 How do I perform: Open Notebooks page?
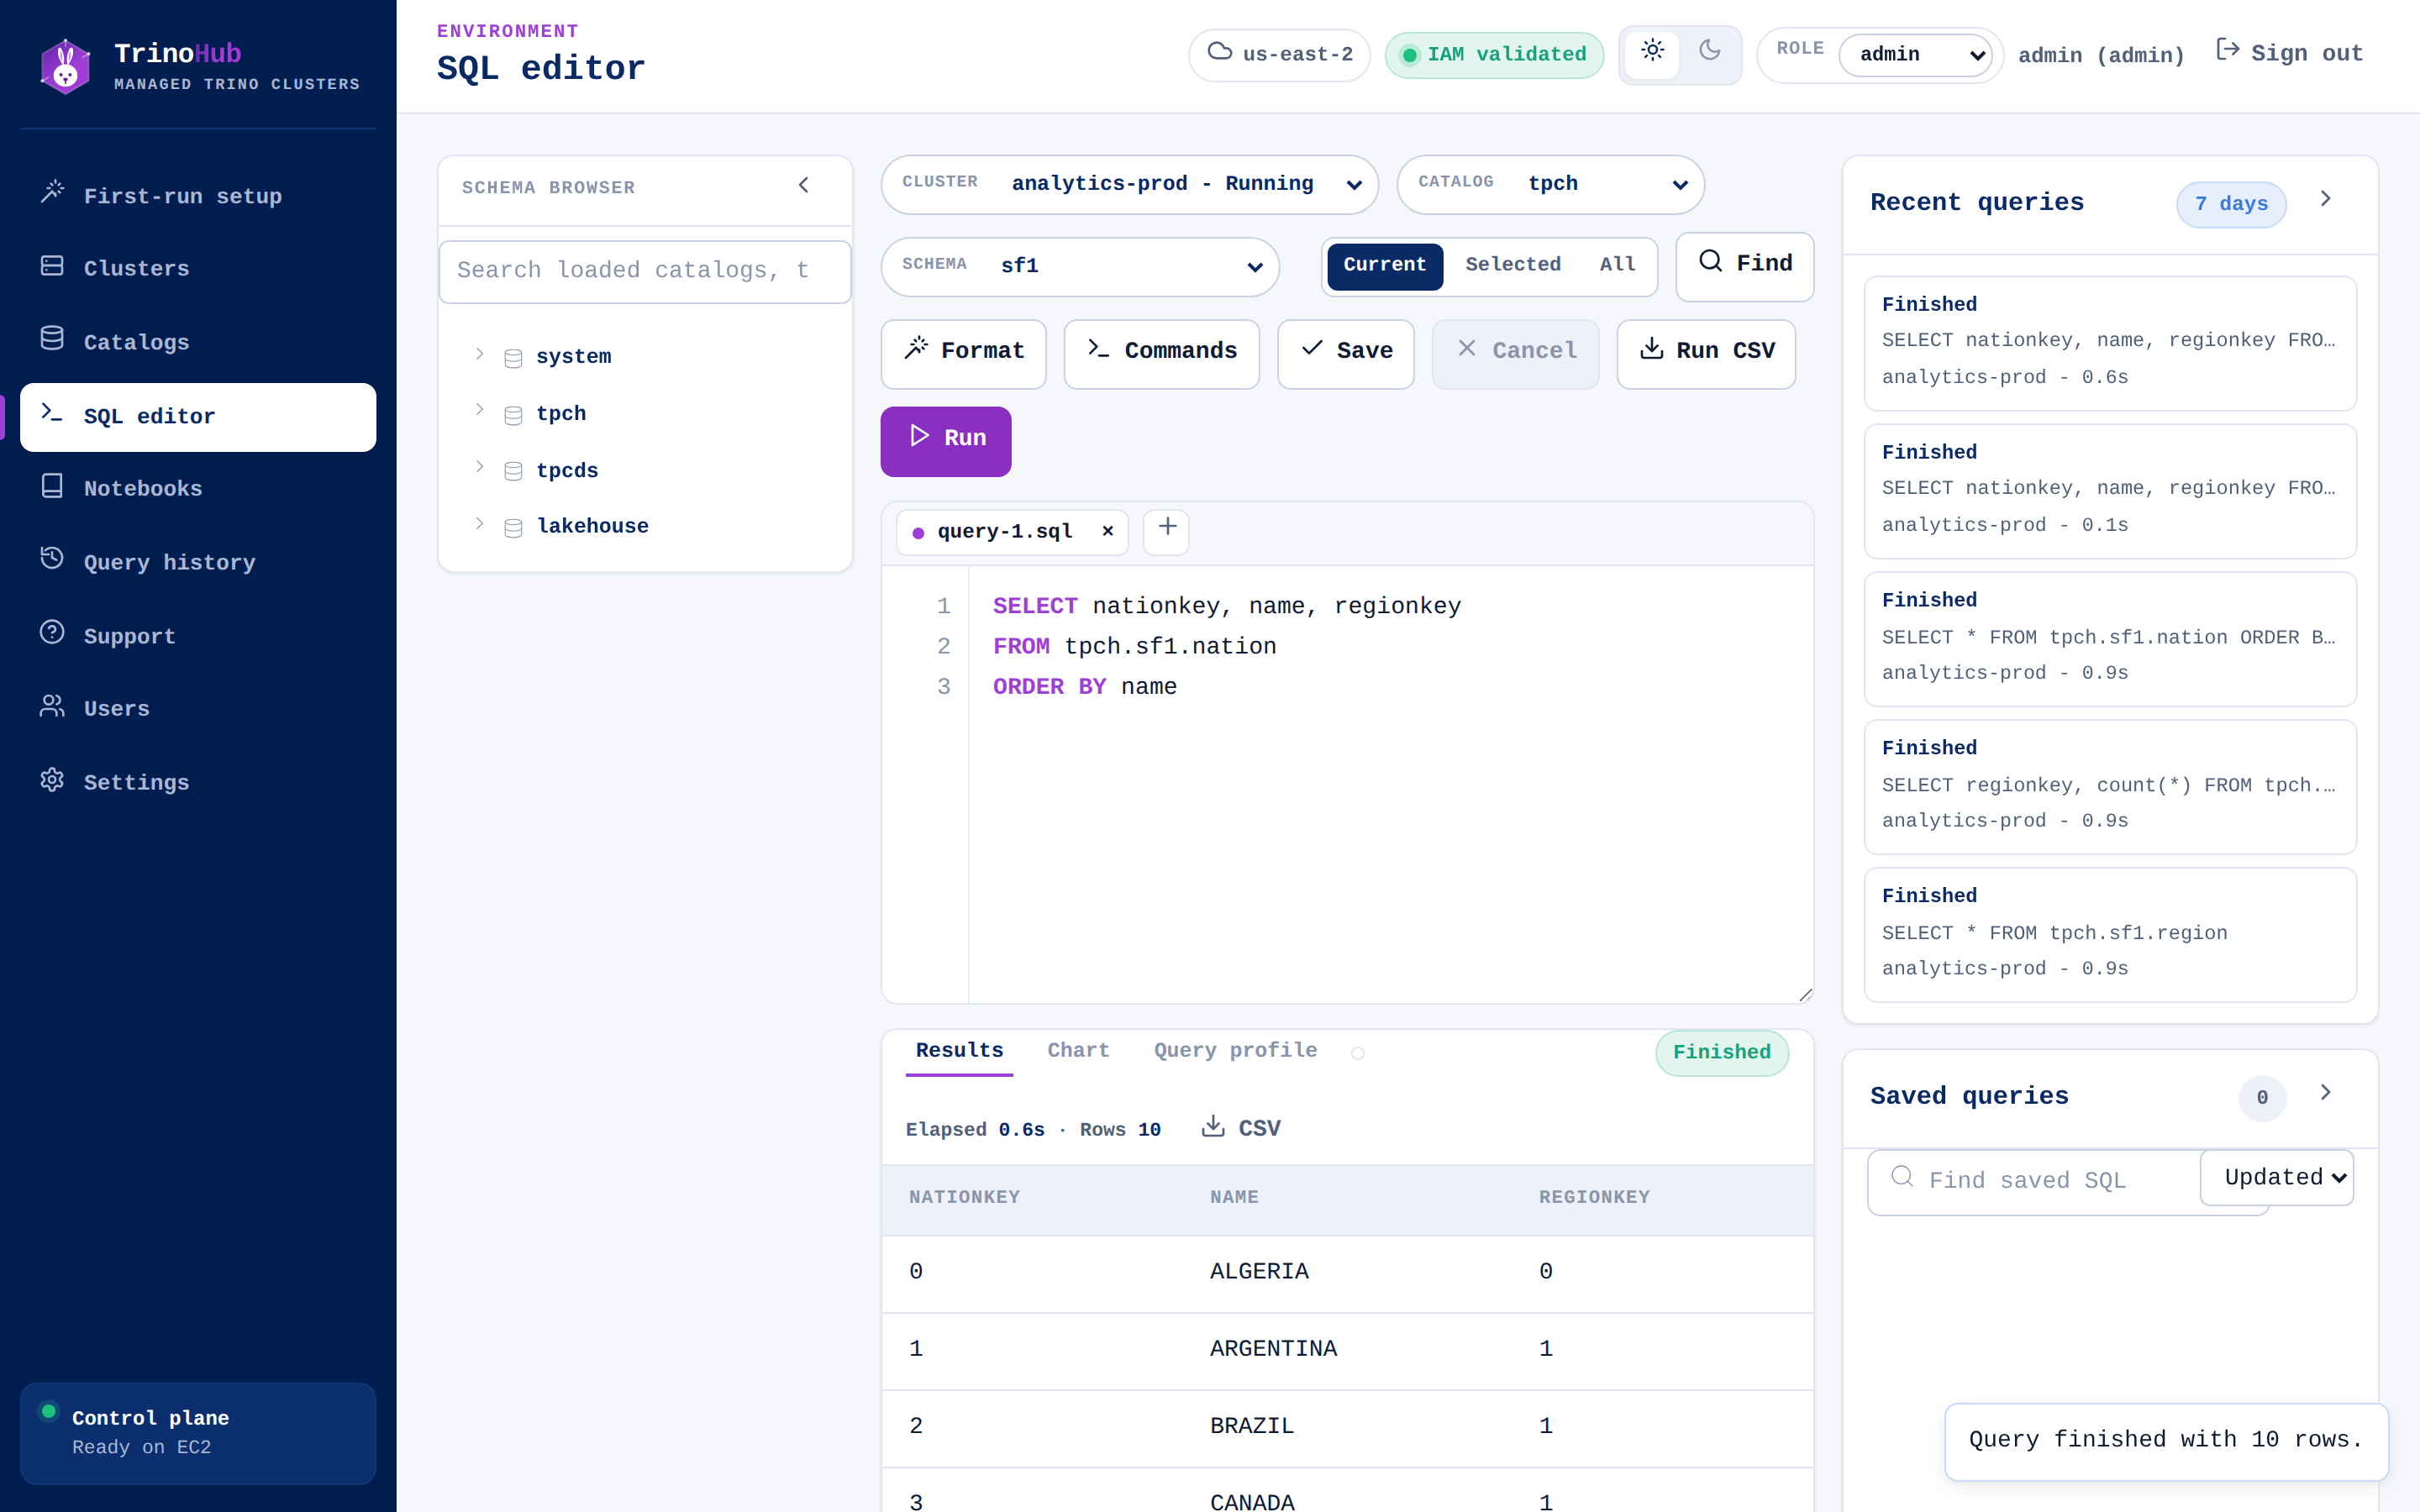(x=198, y=488)
